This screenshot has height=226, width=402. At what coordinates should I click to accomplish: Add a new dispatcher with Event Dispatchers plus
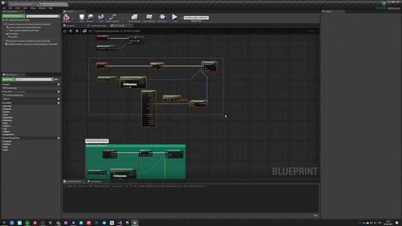click(x=58, y=138)
